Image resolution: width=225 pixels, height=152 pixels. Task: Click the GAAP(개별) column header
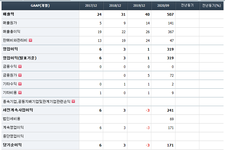click(40, 6)
